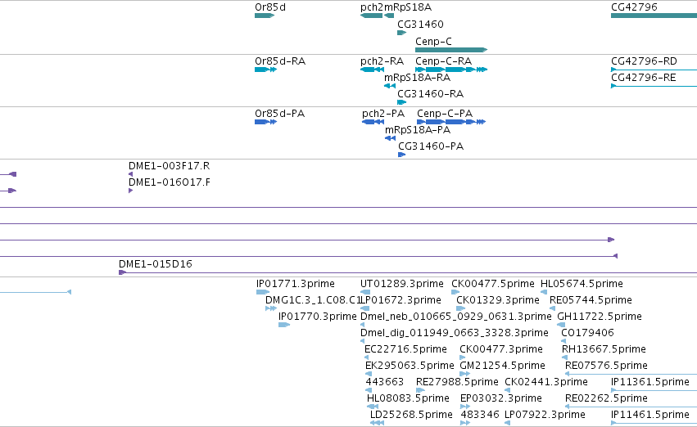Click EST GM21254.5prime
Screen dimensions: 697x427
pyautogui.click(x=465, y=374)
